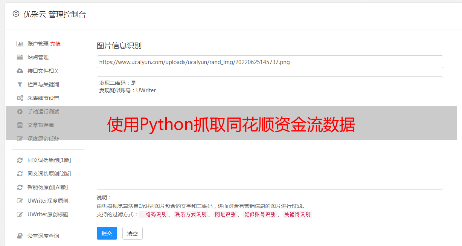Click the refresh icon beside 智能伪原创[AI版]
462x246 pixels.
20,187
